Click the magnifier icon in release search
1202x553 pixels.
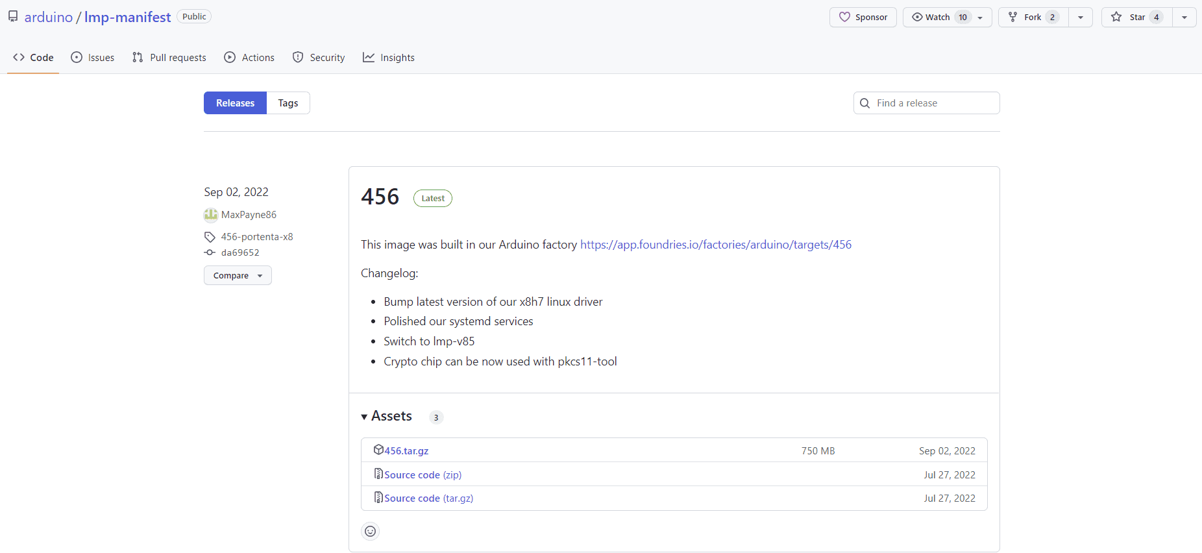tap(865, 103)
